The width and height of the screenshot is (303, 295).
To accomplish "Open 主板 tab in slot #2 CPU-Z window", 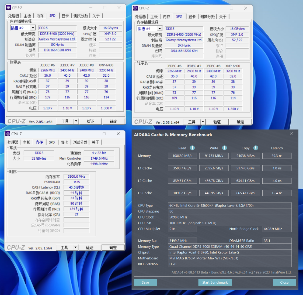I will click(27, 16).
